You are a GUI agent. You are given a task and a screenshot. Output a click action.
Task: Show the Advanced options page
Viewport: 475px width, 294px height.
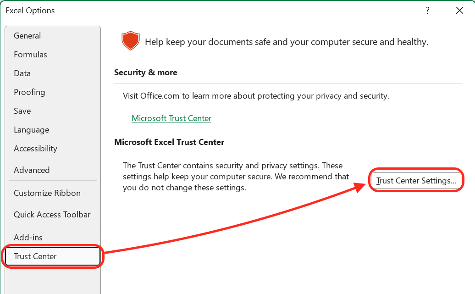click(x=32, y=170)
